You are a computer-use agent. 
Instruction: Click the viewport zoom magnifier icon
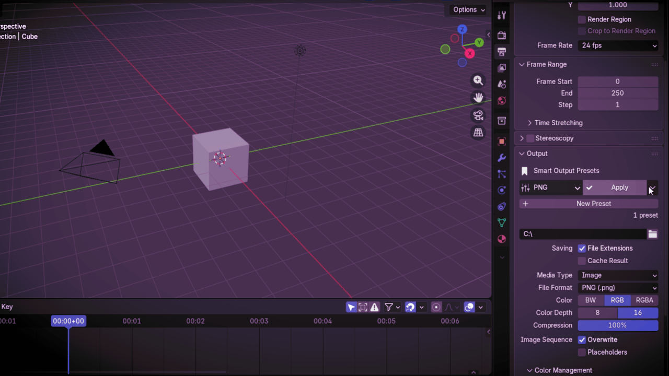coord(478,80)
